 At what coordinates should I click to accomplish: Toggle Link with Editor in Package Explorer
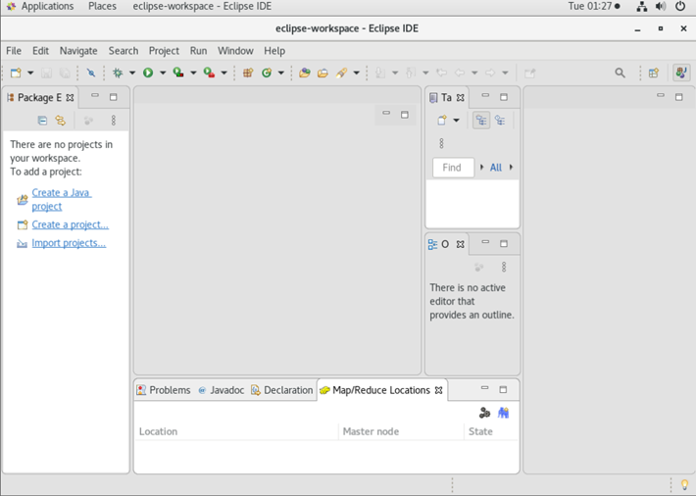click(x=61, y=121)
